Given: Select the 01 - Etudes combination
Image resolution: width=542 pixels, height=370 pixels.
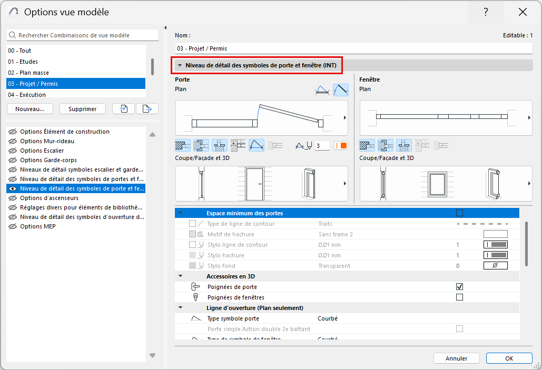Looking at the screenshot, I should coord(76,62).
